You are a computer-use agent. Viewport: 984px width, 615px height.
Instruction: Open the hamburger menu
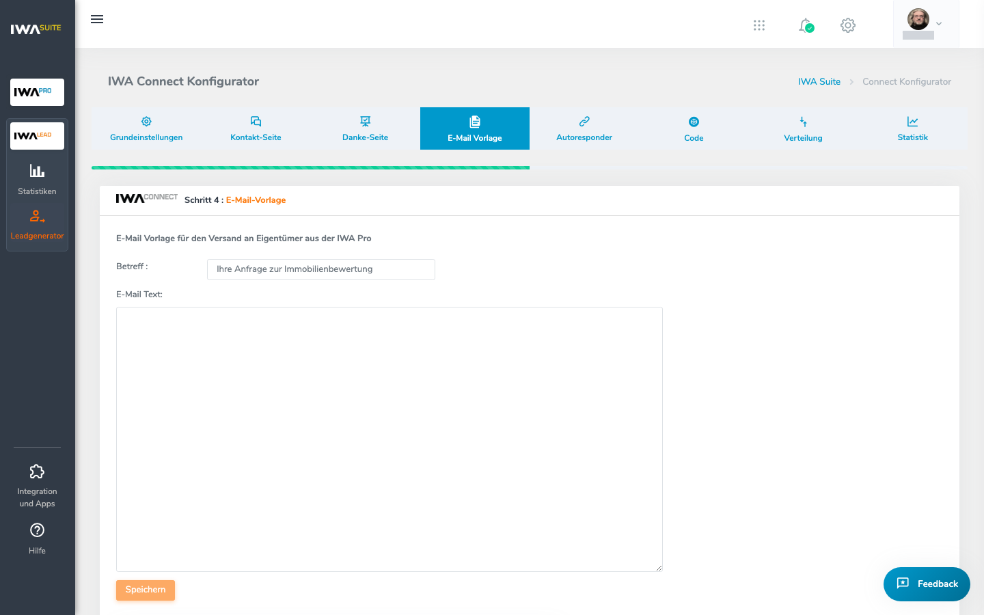(97, 19)
